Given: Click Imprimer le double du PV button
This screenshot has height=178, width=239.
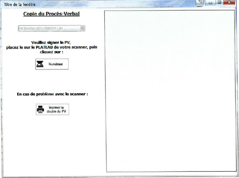Looking at the screenshot, I should pos(52,109).
